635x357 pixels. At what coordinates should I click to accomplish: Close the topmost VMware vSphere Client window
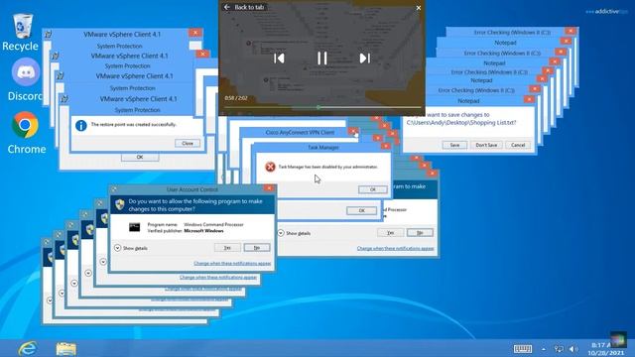(x=194, y=33)
